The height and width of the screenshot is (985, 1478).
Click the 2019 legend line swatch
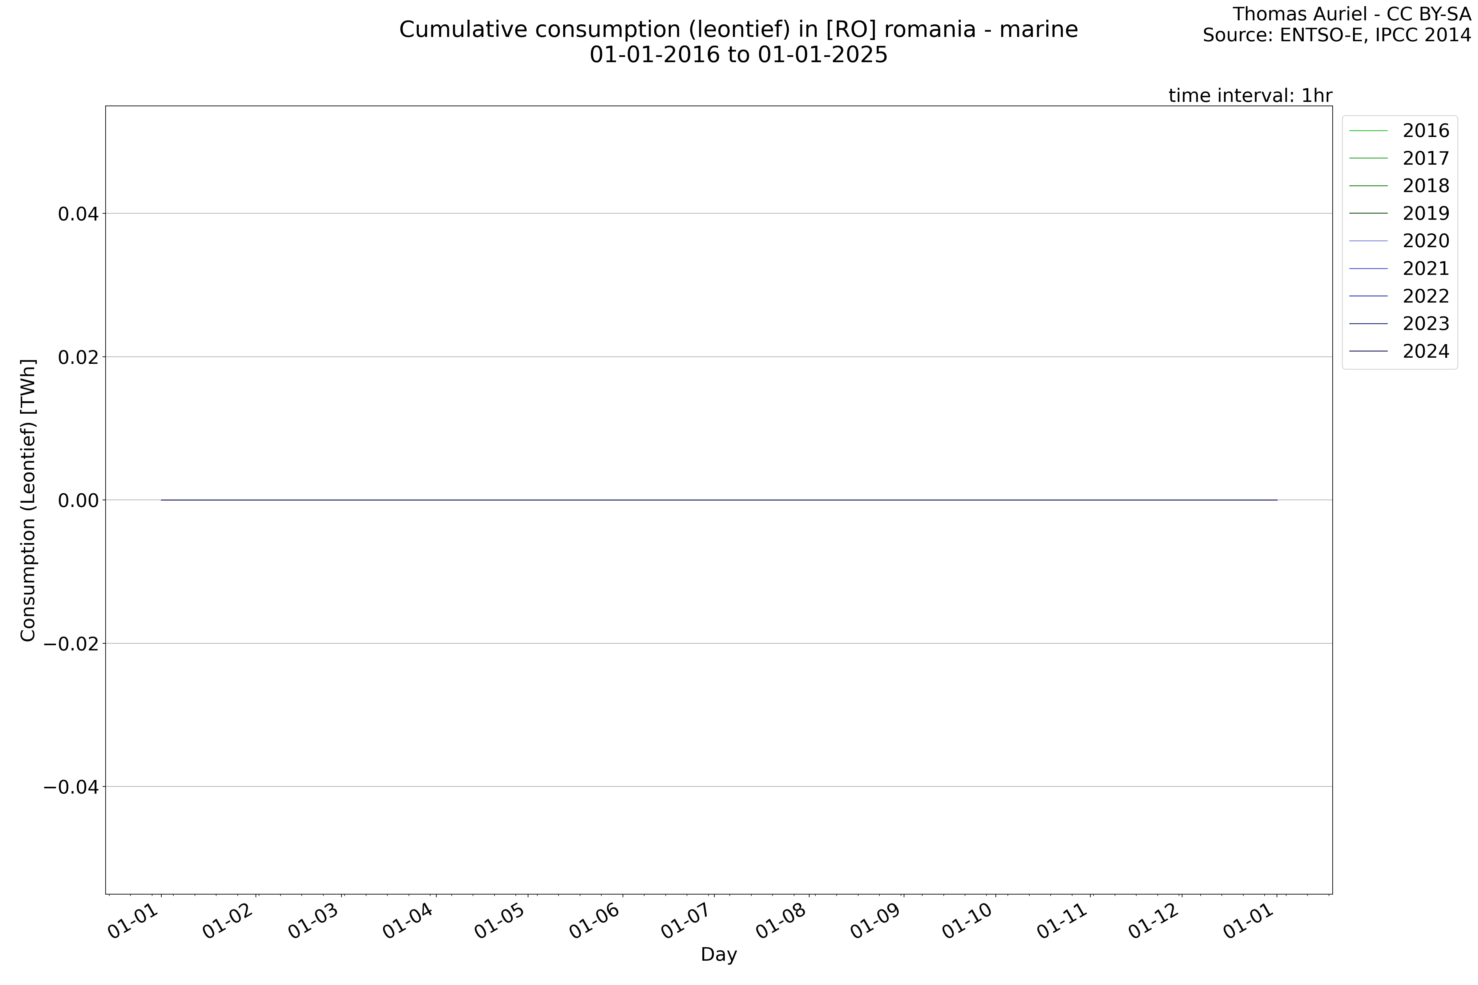tap(1368, 214)
